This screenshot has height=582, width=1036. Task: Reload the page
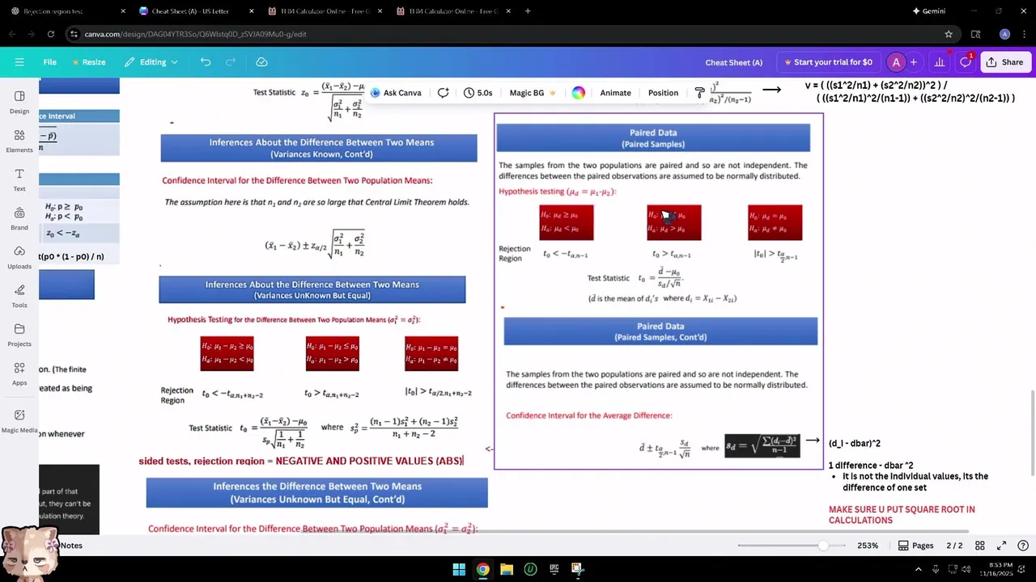click(50, 34)
